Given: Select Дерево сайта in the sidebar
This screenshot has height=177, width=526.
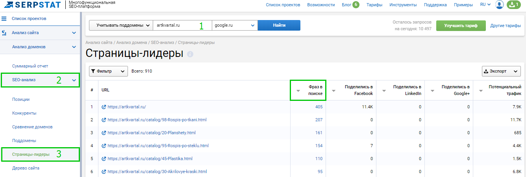Looking at the screenshot, I should pos(26,168).
